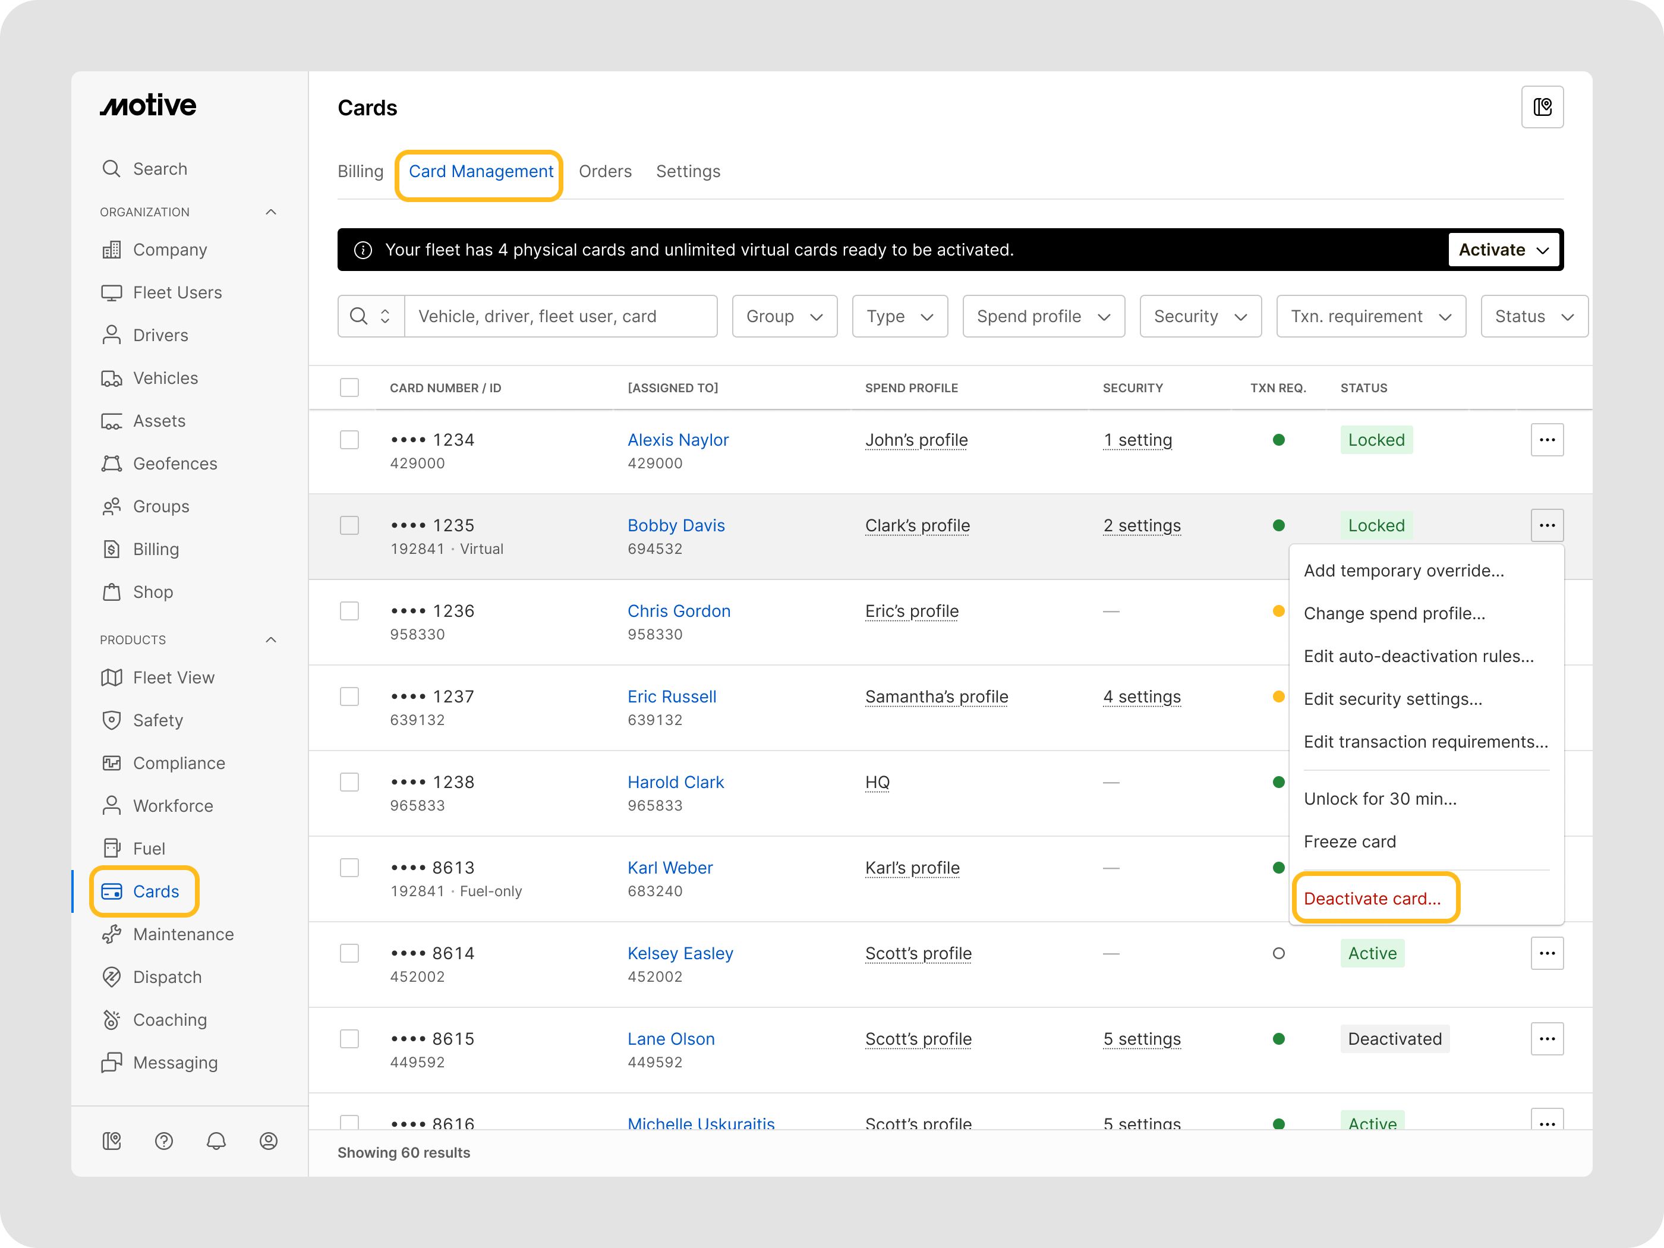Toggle the select-all cards checkbox
The width and height of the screenshot is (1664, 1248).
[x=349, y=387]
